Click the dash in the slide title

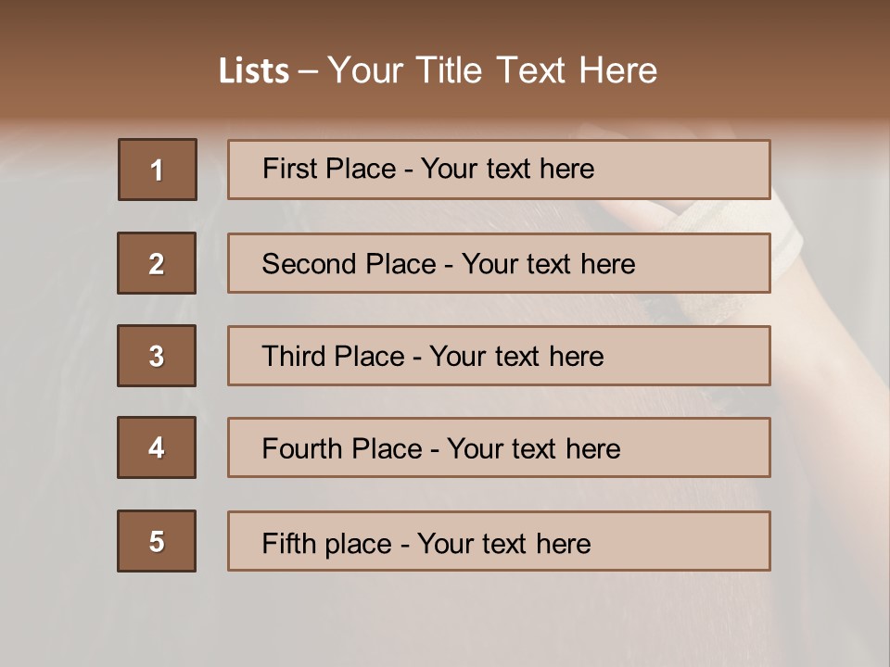pos(308,71)
